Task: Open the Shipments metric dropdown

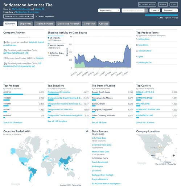Action: (170, 11)
